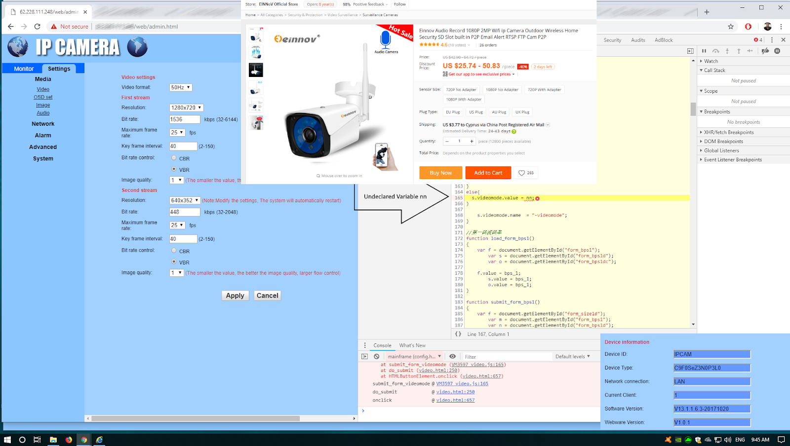Image resolution: width=790 pixels, height=446 pixels.
Task: Open a new browser tab with plus
Action: (x=707, y=12)
